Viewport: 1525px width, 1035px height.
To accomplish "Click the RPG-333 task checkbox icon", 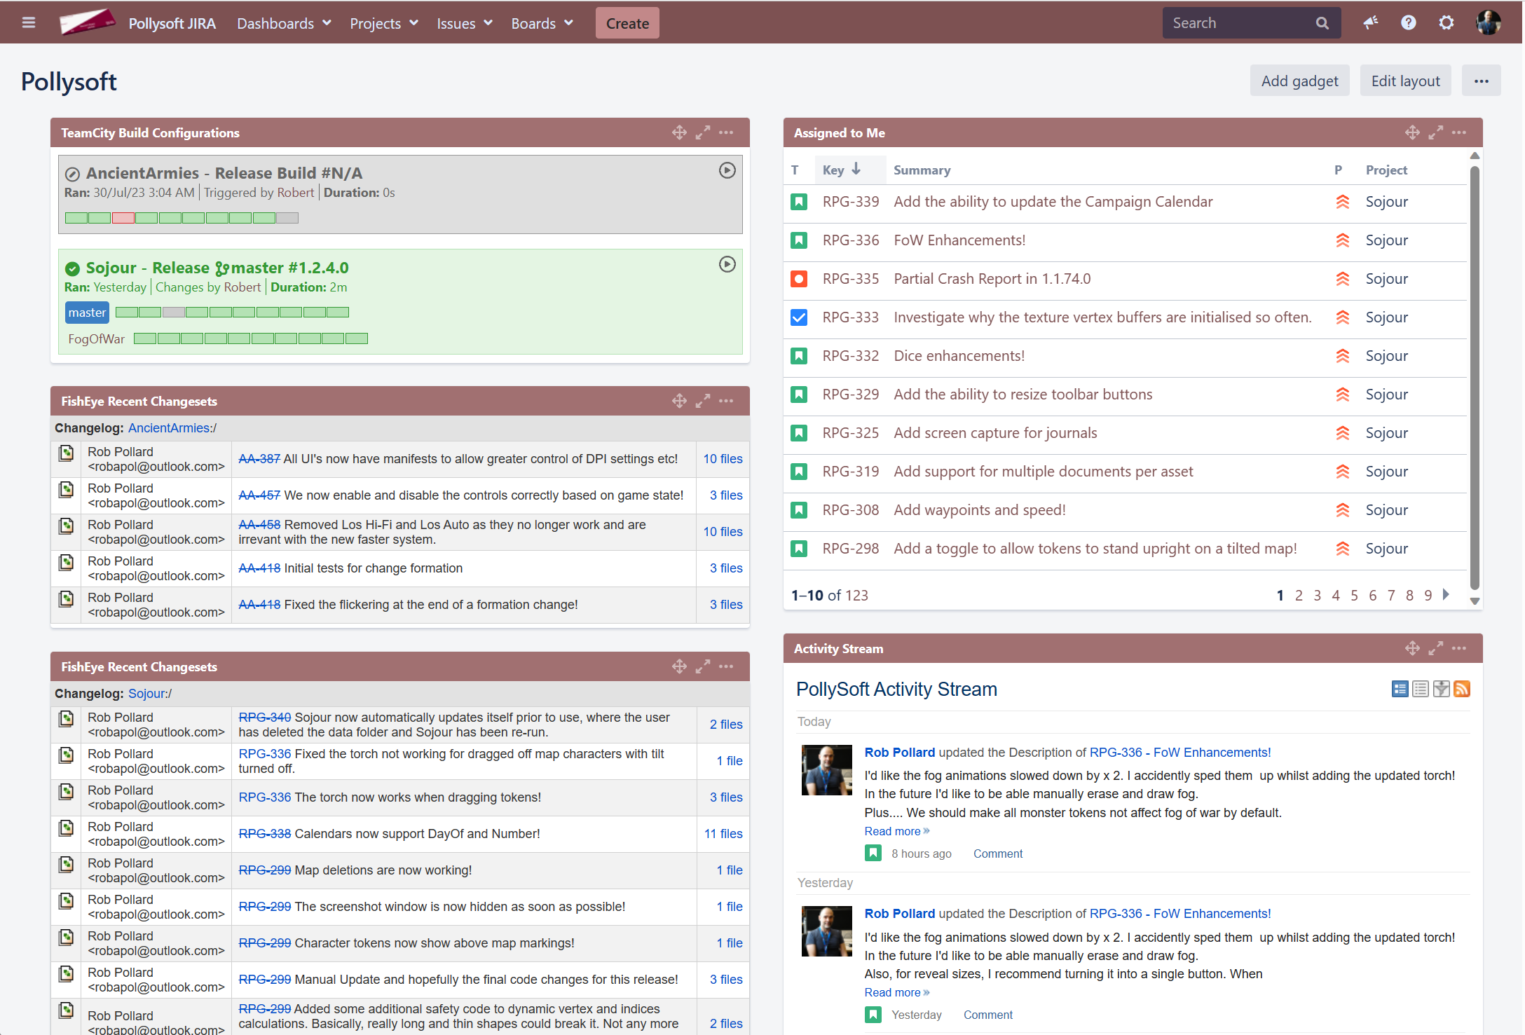I will click(x=798, y=317).
